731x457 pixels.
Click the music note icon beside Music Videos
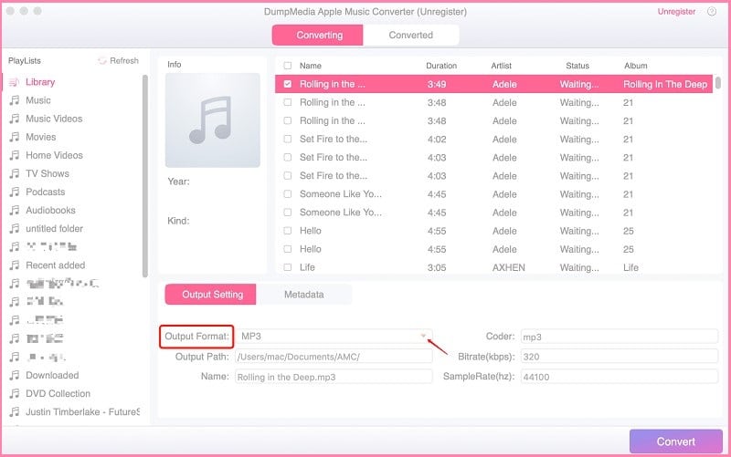15,119
